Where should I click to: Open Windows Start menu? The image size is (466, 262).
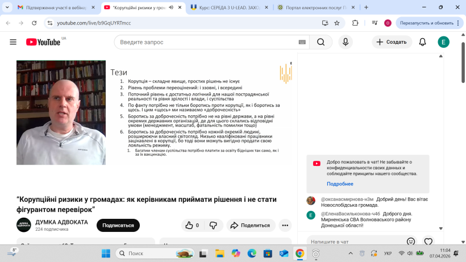tap(106, 253)
